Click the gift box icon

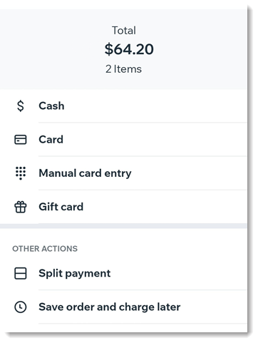pos(21,207)
